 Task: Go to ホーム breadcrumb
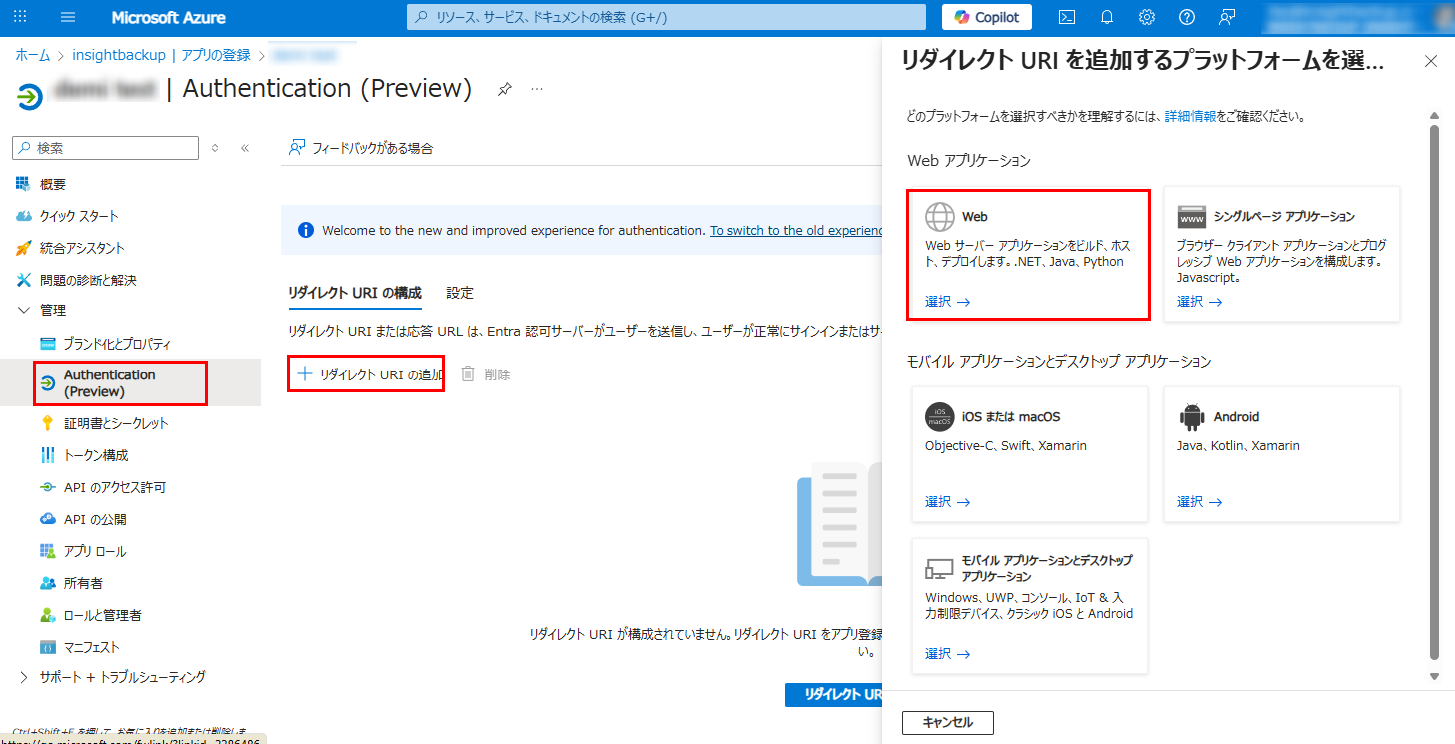[x=32, y=55]
